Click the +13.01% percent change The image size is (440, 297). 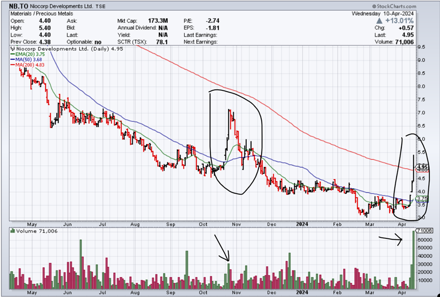click(399, 21)
